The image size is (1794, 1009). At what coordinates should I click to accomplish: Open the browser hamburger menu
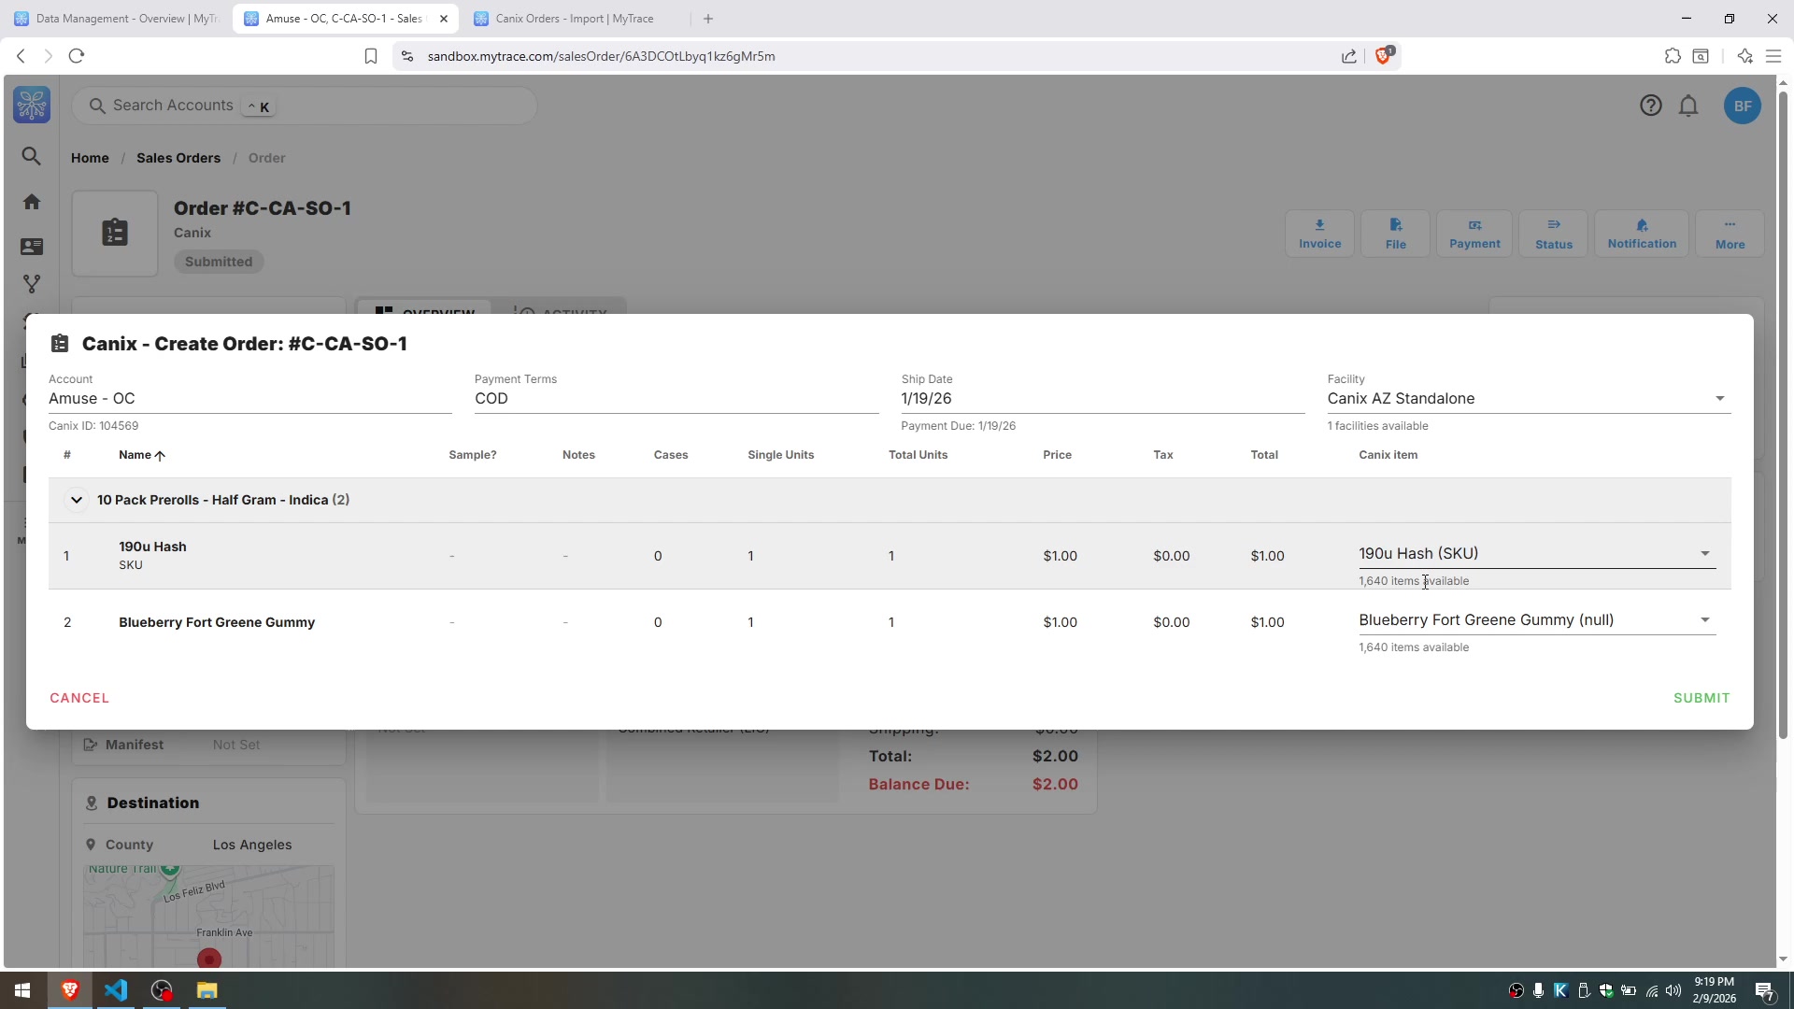coord(1773,56)
